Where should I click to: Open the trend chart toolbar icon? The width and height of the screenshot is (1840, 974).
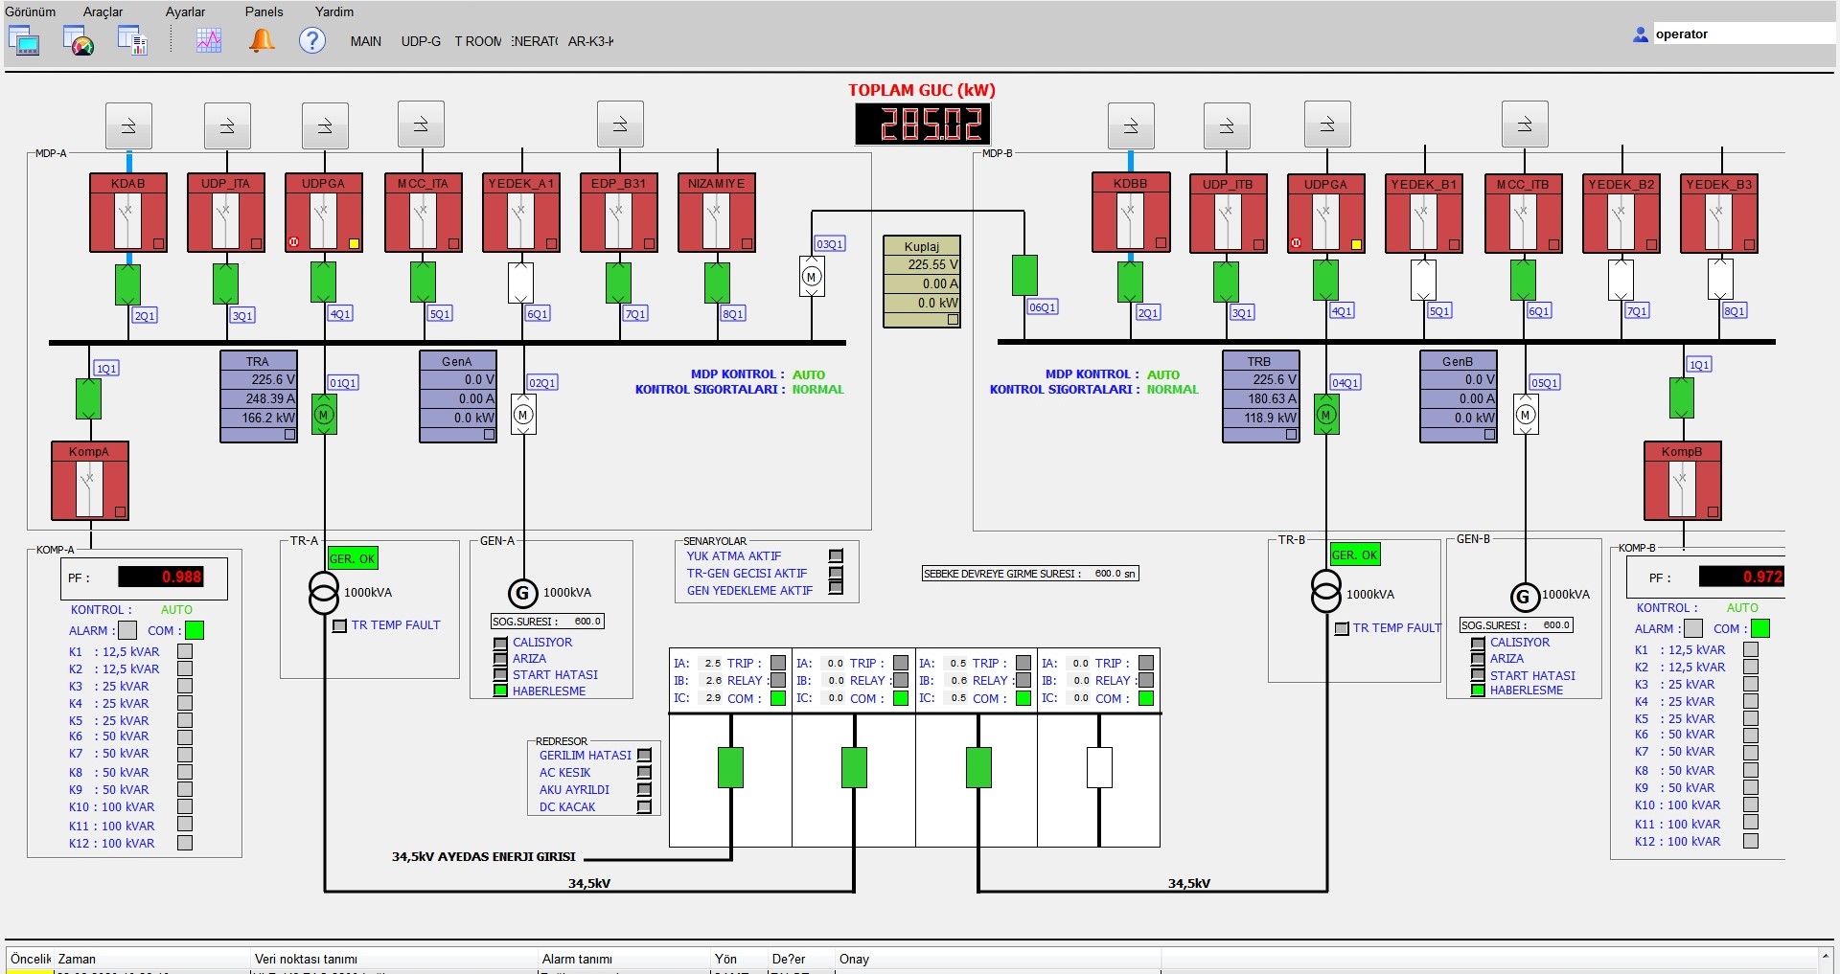point(209,40)
